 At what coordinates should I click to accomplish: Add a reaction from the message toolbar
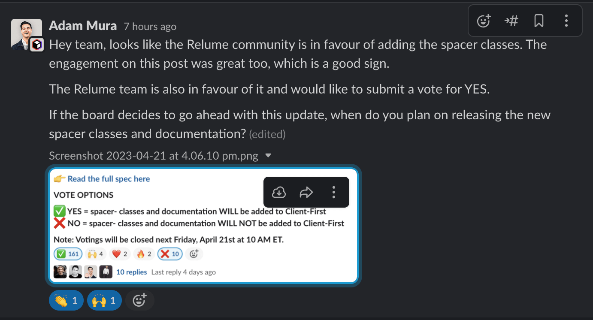[x=484, y=21]
